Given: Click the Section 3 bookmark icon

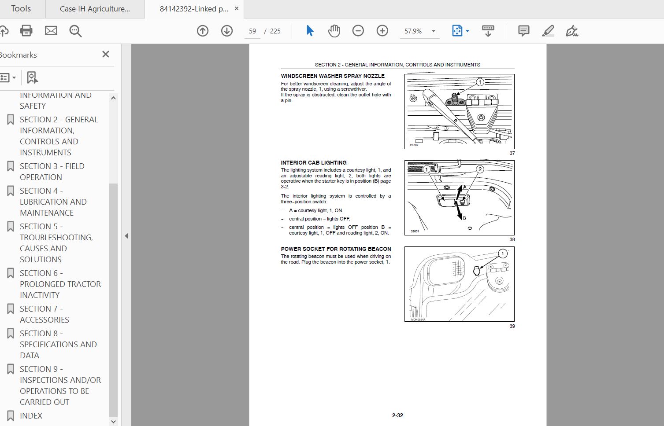Looking at the screenshot, I should (11, 166).
